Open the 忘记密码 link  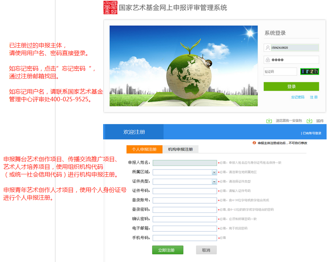[x=298, y=97]
